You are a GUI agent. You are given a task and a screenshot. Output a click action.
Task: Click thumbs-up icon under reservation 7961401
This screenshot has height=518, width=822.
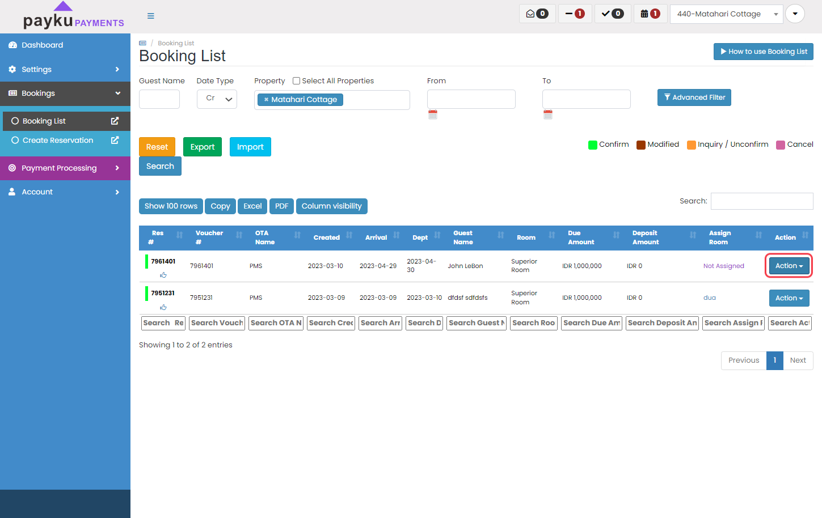point(163,275)
